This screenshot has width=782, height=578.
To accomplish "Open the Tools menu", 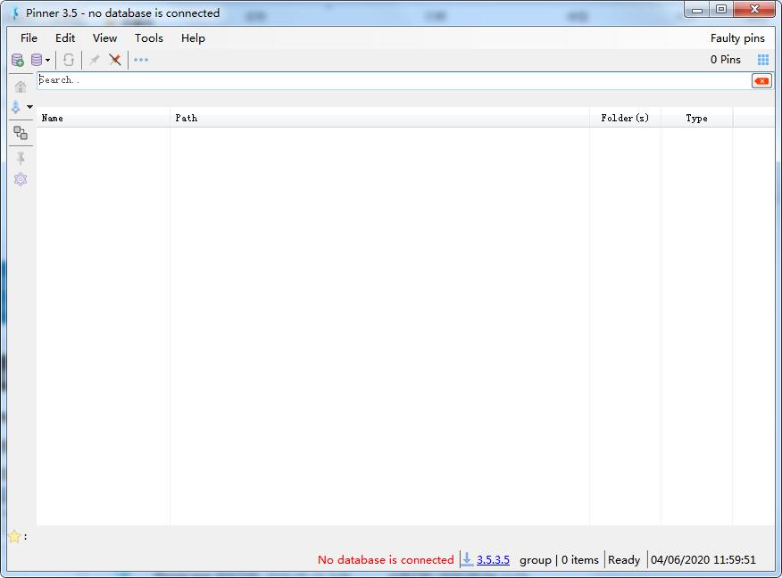I will (x=148, y=38).
